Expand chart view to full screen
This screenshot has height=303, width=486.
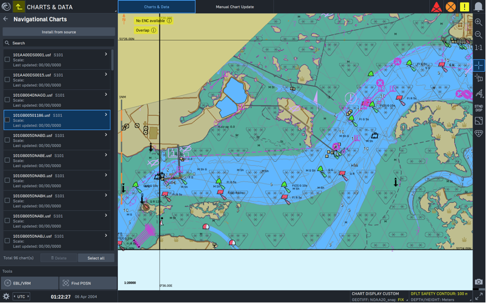pos(479,296)
